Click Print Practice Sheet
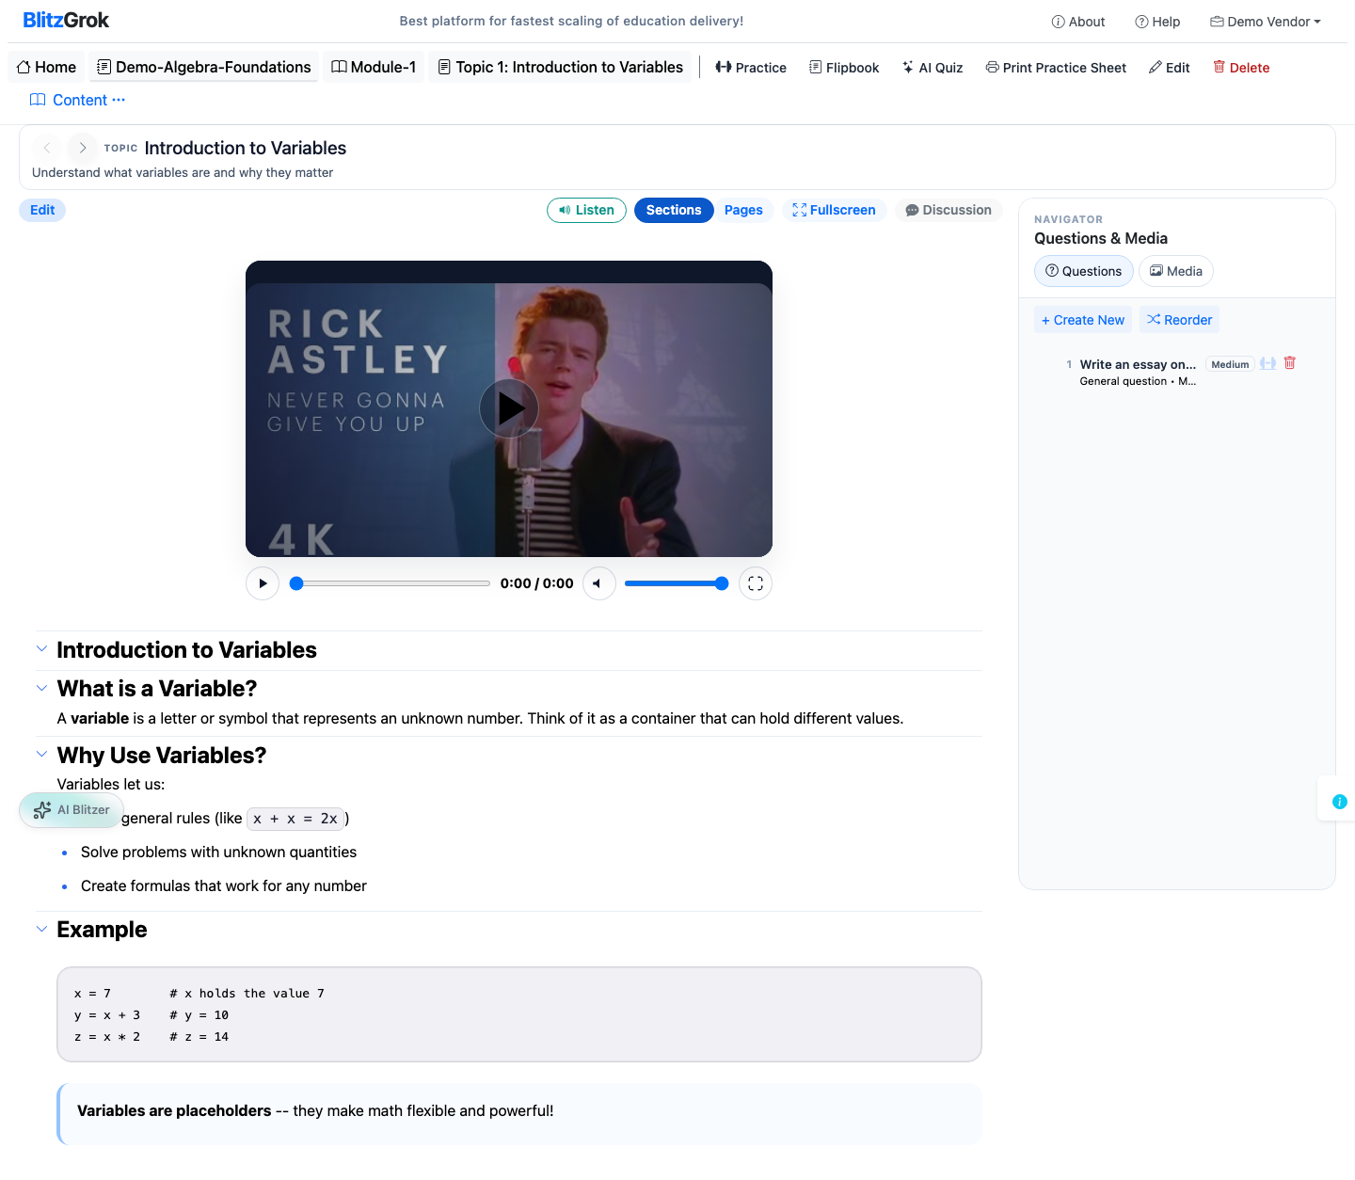This screenshot has width=1355, height=1180. 1056,68
